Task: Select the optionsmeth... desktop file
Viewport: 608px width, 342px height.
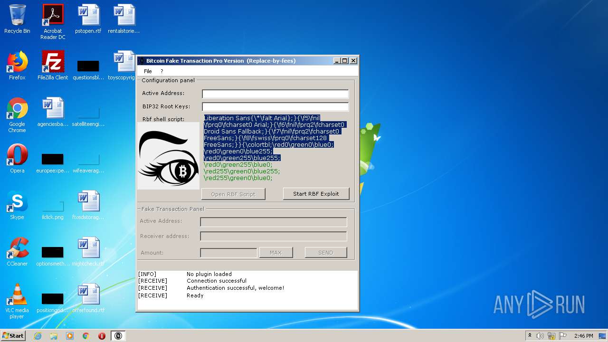Action: [53, 256]
